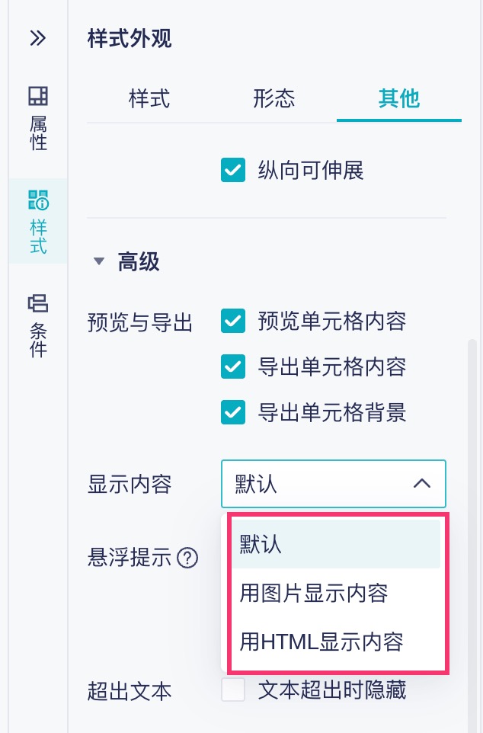The width and height of the screenshot is (483, 733).
Task: Uncheck 导出单元格背景 checkbox
Action: pyautogui.click(x=232, y=413)
